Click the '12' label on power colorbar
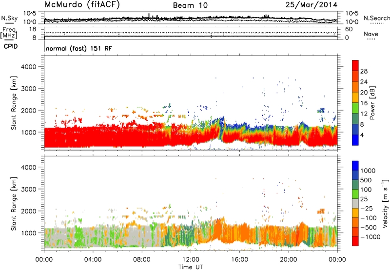 (364, 114)
